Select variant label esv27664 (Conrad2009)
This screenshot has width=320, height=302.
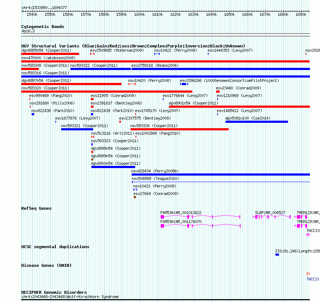point(156,194)
